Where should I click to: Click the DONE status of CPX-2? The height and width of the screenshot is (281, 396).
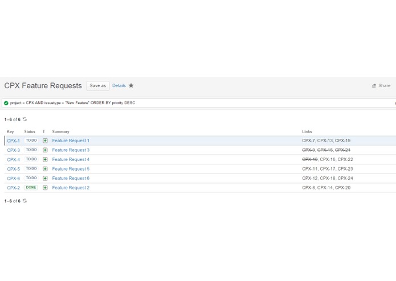tap(31, 188)
